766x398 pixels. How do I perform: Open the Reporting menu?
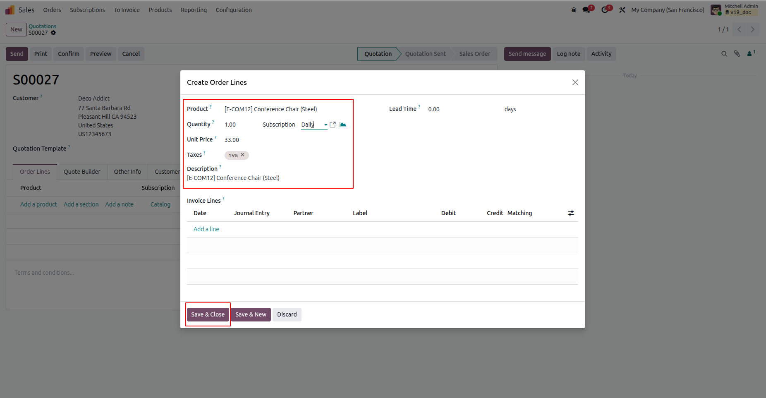click(x=194, y=10)
